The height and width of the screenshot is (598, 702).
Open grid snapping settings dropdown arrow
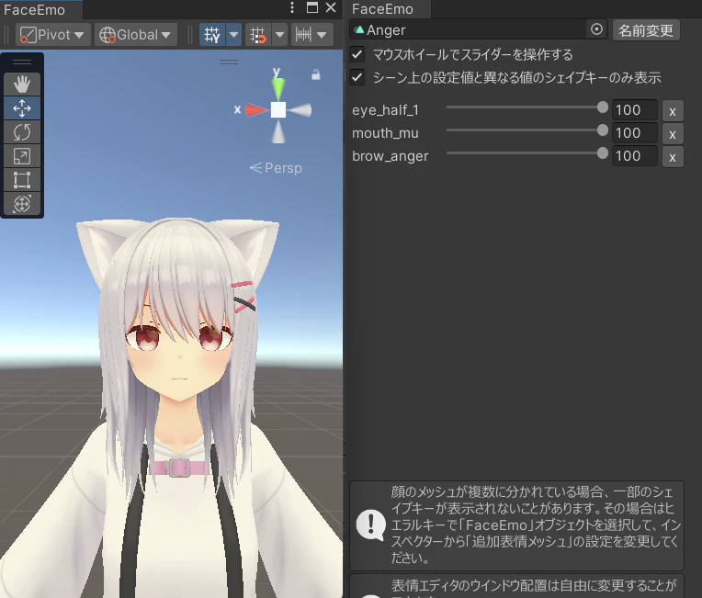(x=280, y=35)
